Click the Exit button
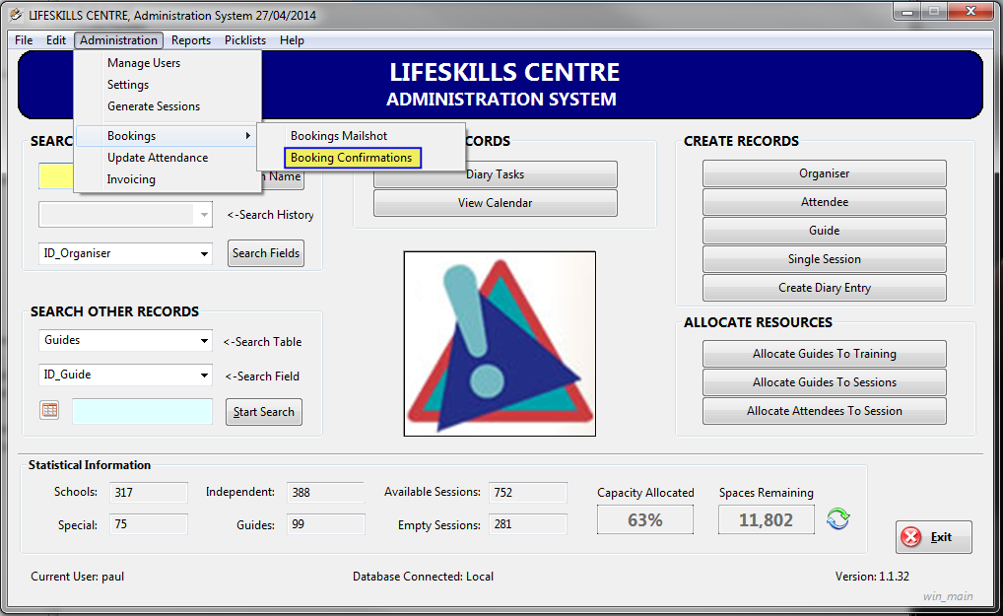Viewport: 1003px width, 616px height. 933,537
